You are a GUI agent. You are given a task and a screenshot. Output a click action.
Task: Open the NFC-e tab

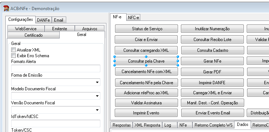[133, 18]
